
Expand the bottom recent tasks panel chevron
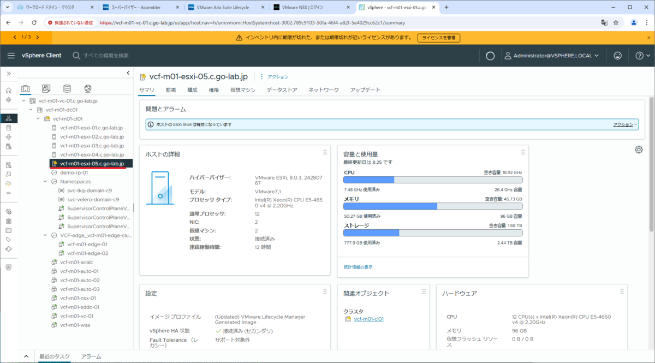pyautogui.click(x=26, y=356)
